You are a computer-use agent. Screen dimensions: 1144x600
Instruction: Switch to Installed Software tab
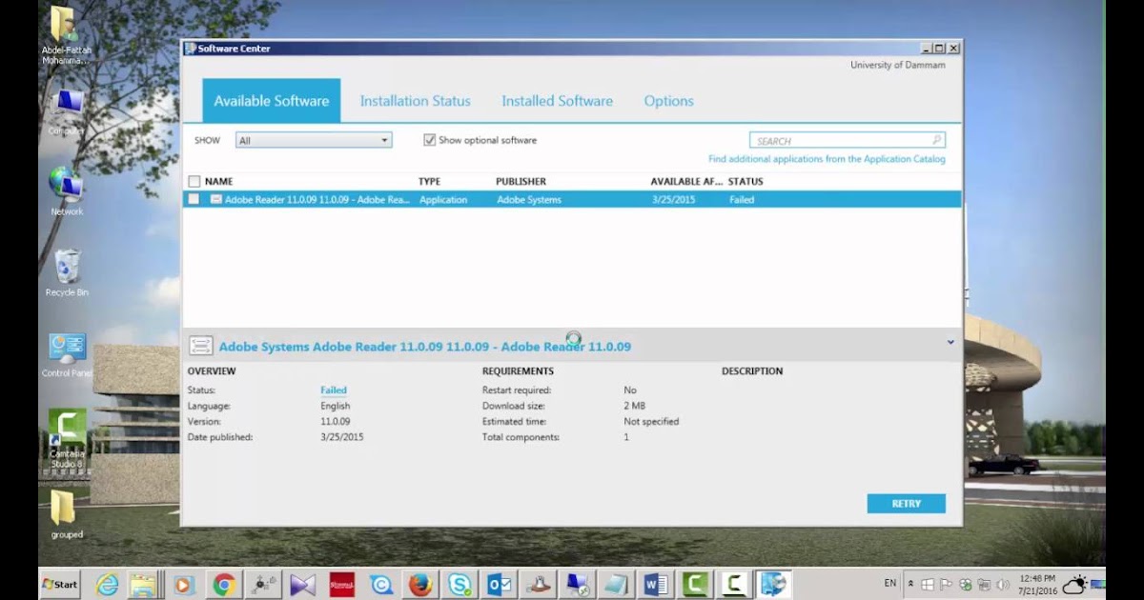pyautogui.click(x=558, y=101)
